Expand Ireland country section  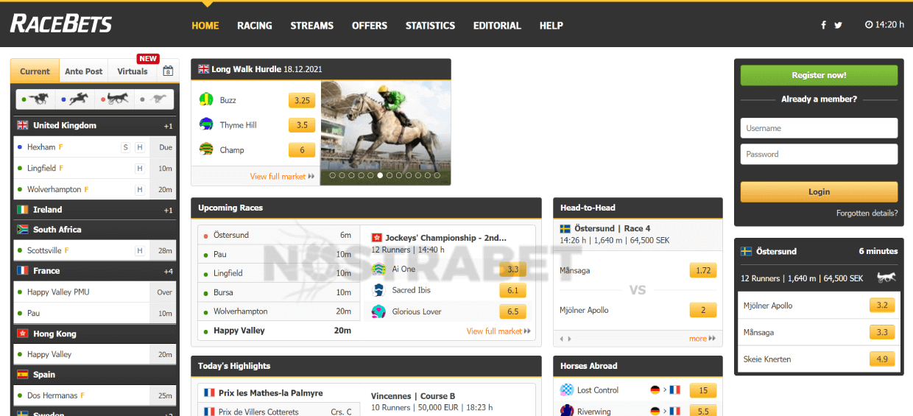click(x=95, y=210)
